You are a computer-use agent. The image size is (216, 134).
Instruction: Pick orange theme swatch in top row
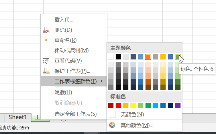148,57
